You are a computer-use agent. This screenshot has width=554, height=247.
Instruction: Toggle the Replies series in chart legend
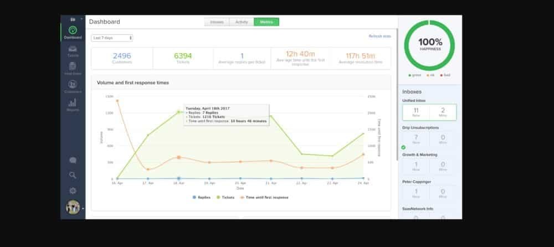203,197
